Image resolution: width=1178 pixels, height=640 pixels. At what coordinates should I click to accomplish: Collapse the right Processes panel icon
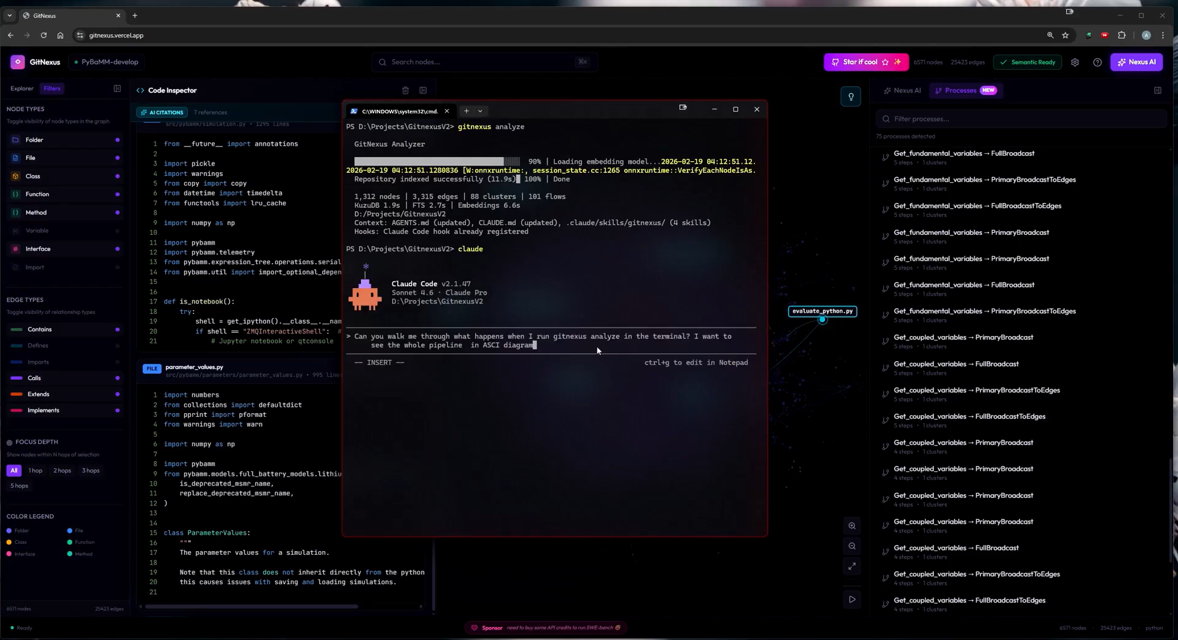[x=1157, y=90]
